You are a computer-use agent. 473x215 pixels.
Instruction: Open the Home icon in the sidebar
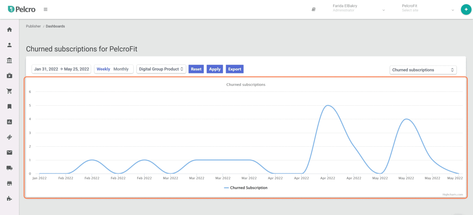tap(9, 30)
